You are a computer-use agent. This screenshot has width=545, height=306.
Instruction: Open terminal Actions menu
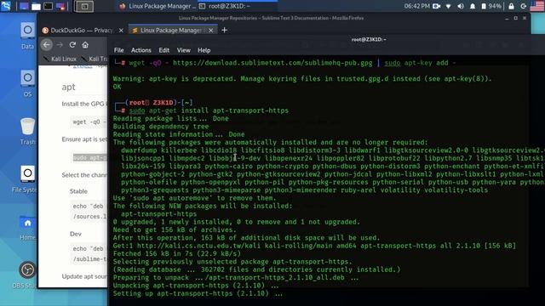(141, 50)
